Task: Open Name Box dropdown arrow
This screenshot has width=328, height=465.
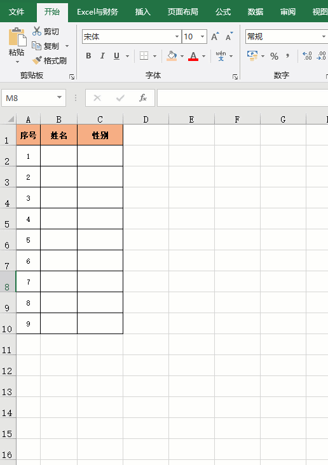Action: coord(59,98)
